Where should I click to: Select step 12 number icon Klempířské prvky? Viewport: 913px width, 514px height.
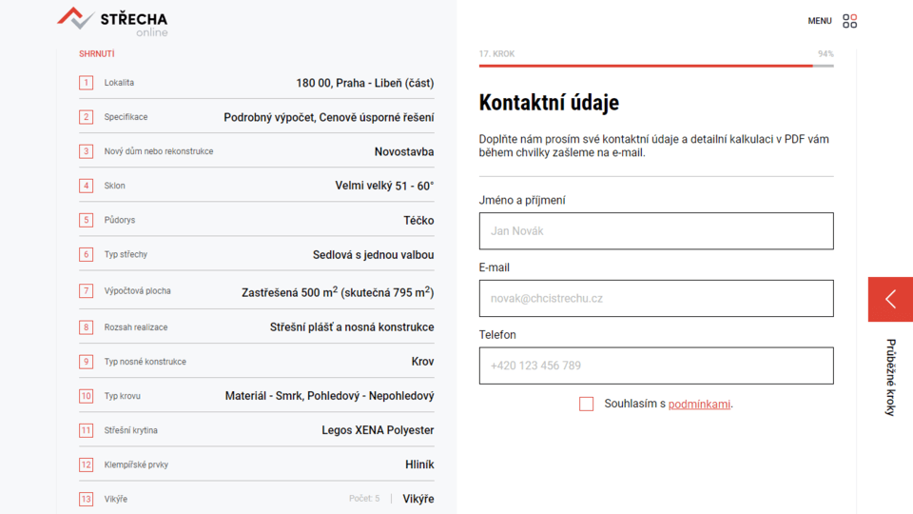tap(87, 465)
